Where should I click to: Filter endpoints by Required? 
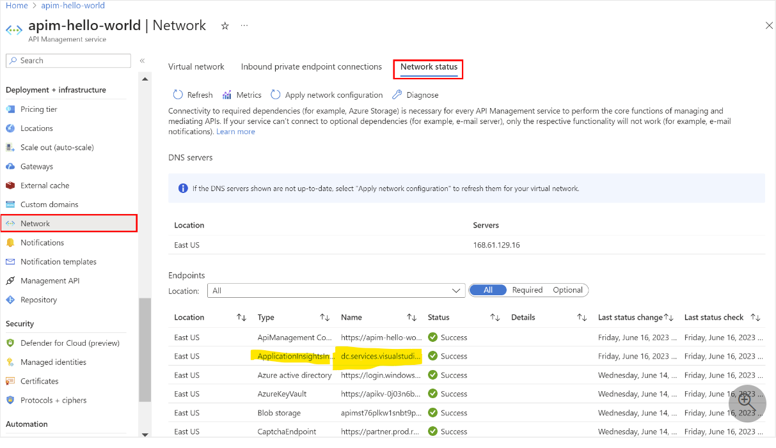(x=527, y=290)
